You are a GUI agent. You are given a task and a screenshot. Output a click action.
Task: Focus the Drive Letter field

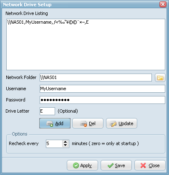click(x=47, y=111)
